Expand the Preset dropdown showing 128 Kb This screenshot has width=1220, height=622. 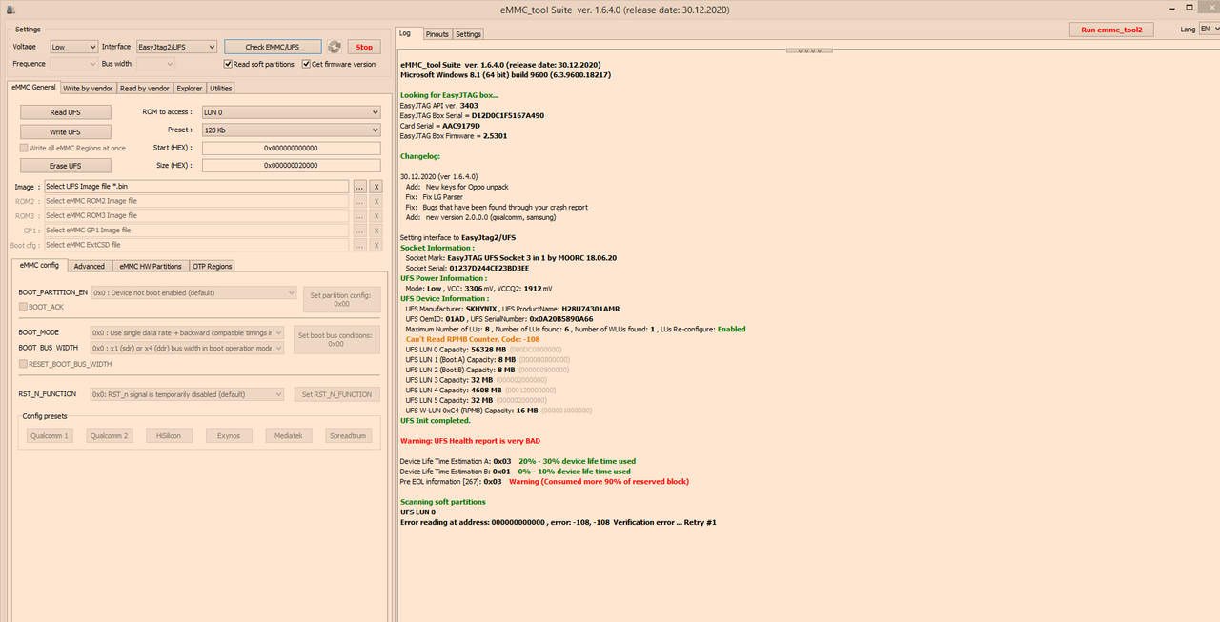pyautogui.click(x=291, y=130)
